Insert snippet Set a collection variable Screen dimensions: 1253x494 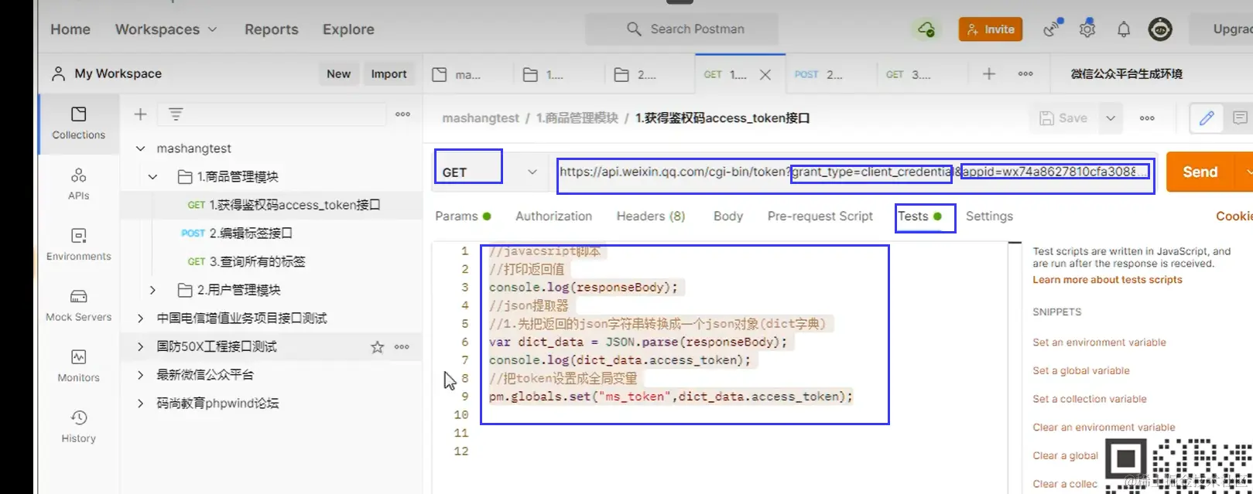pos(1090,399)
